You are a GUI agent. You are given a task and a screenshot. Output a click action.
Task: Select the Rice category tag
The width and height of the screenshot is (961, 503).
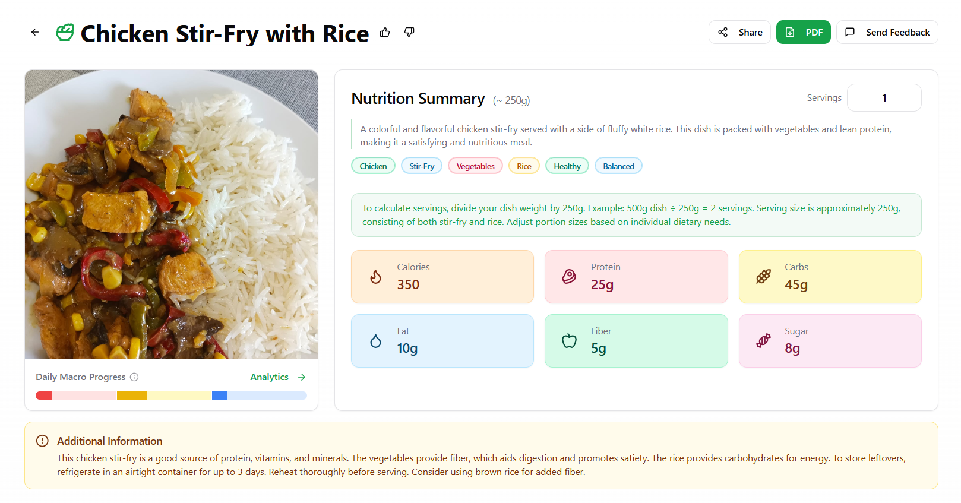coord(523,166)
